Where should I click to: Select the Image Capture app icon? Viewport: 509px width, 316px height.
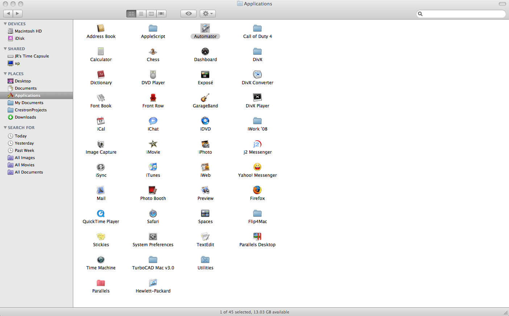(101, 144)
